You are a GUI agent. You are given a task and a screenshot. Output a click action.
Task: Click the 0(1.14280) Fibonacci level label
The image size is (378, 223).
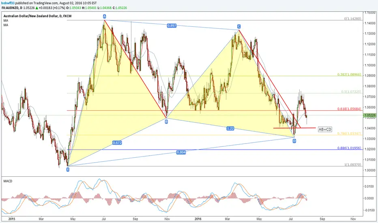point(353,19)
